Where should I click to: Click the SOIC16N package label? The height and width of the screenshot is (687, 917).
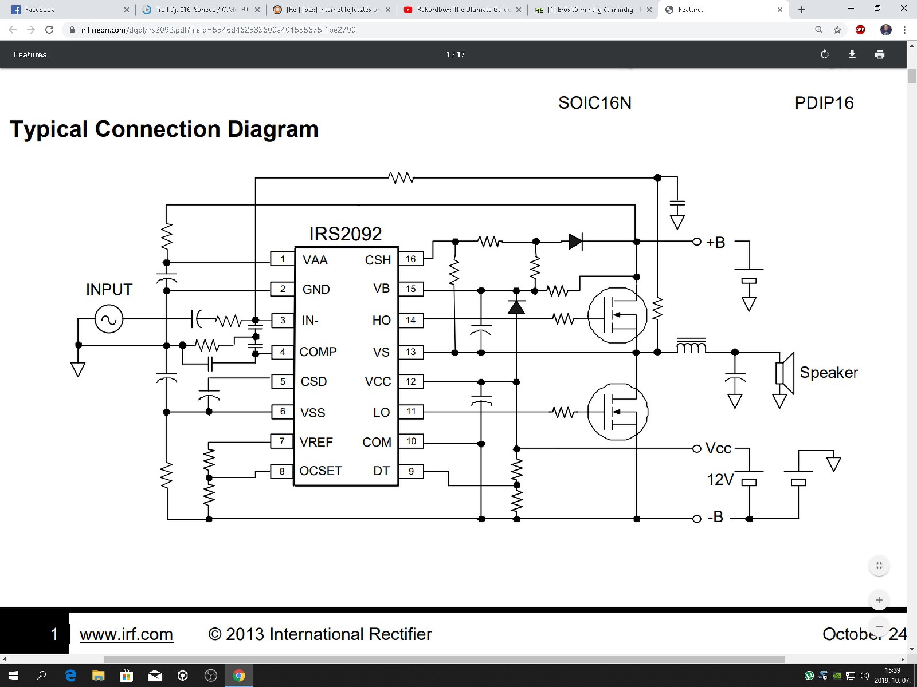(x=595, y=103)
